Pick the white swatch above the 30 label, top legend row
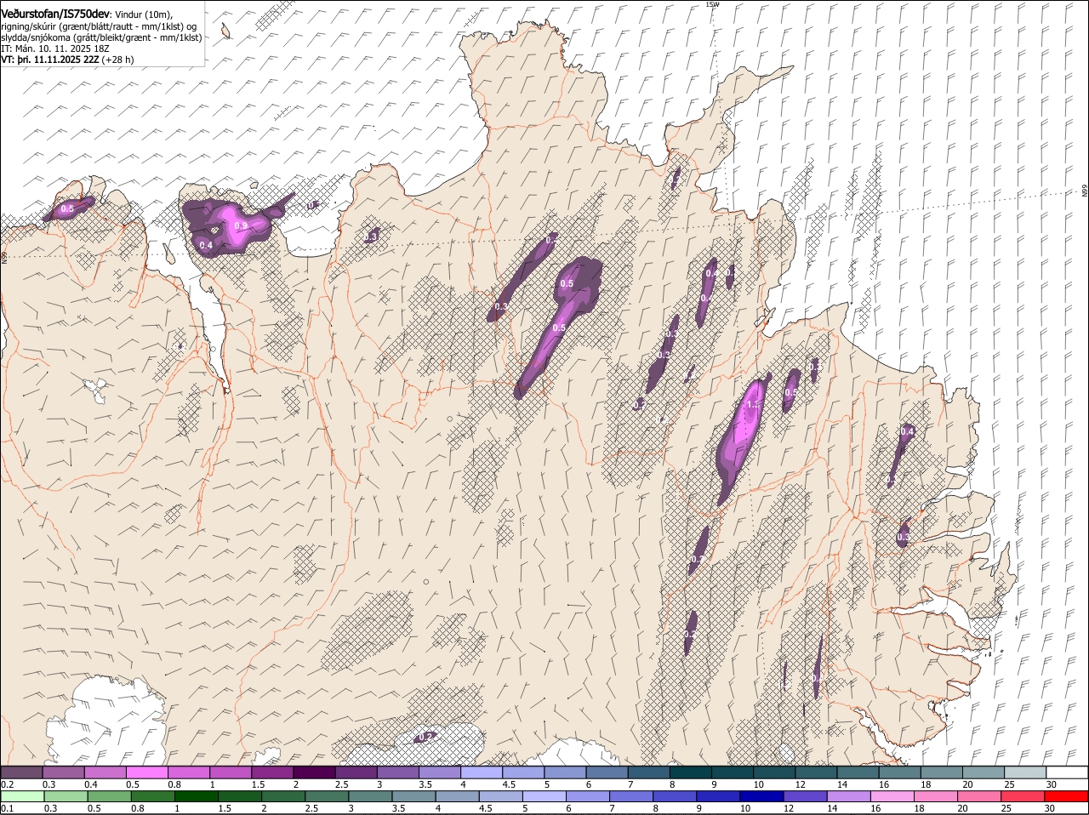Image resolution: width=1089 pixels, height=815 pixels. [x=1068, y=772]
